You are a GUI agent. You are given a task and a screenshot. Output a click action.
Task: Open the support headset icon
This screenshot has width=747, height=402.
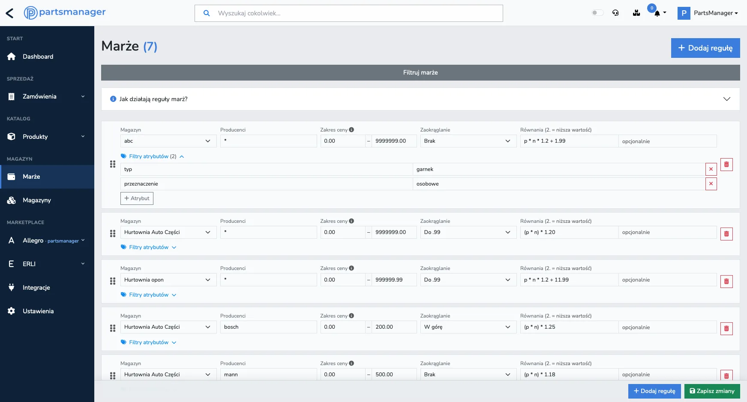tap(615, 13)
